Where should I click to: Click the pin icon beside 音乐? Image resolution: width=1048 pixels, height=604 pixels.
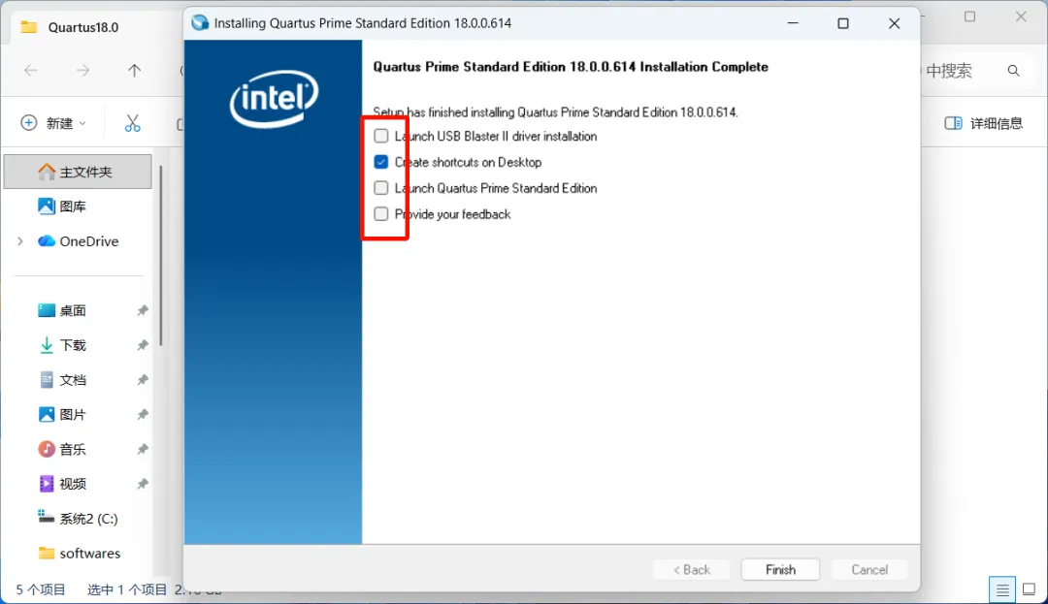point(143,449)
